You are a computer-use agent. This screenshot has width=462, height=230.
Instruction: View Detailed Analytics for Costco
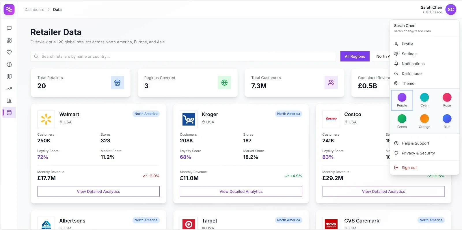[x=383, y=191]
